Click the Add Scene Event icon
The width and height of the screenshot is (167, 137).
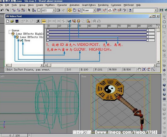click(x=69, y=21)
